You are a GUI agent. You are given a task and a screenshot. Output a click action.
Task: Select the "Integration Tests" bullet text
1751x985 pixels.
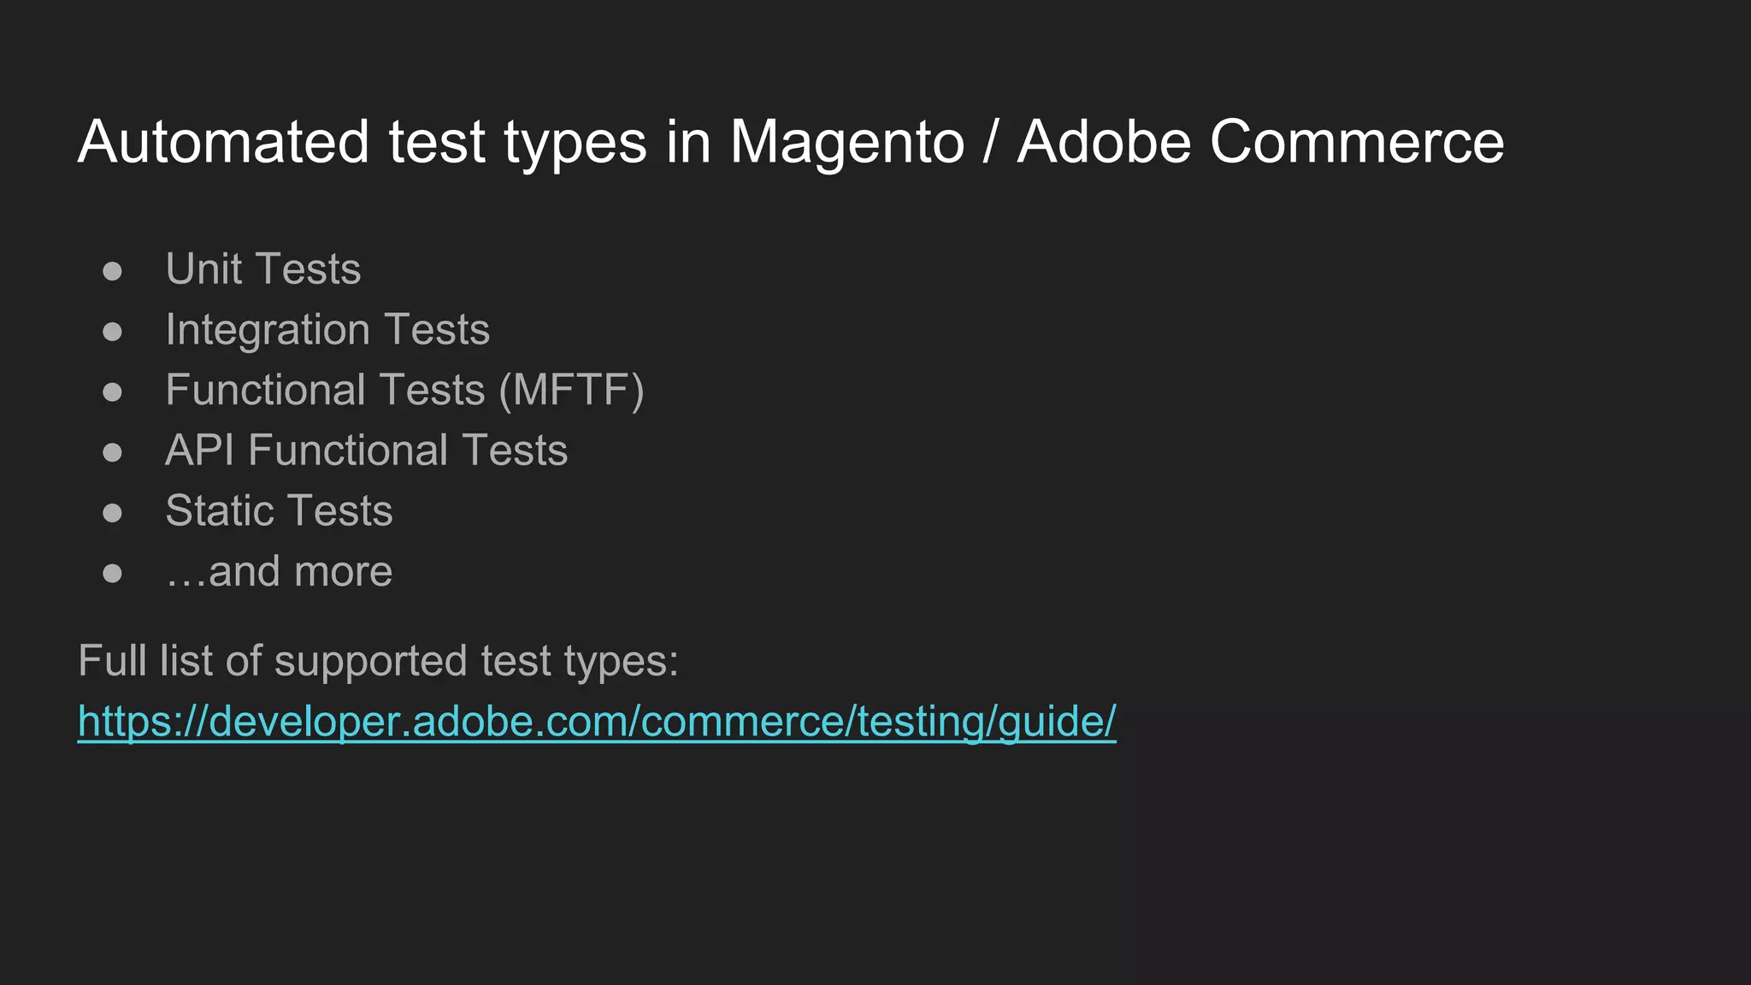(x=327, y=330)
